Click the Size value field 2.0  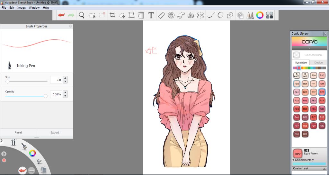click(x=56, y=80)
